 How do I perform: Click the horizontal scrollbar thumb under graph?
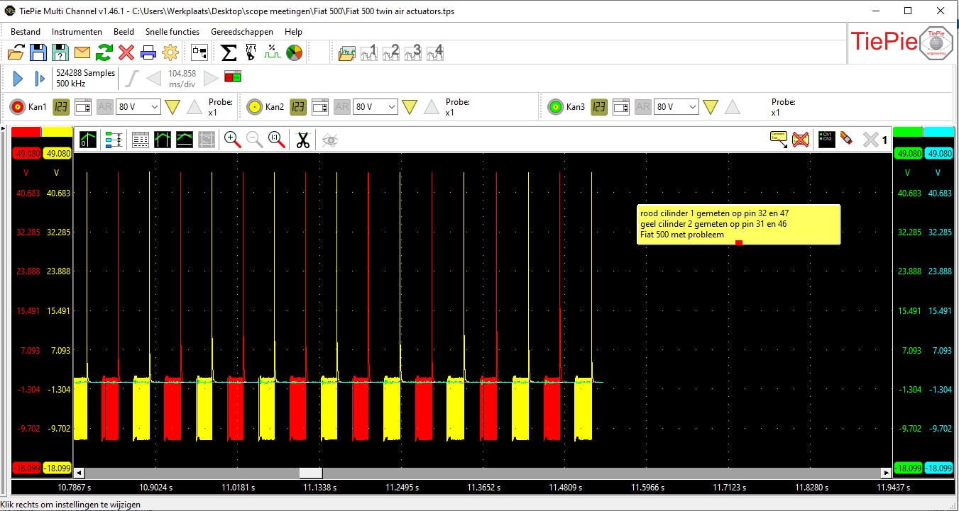(x=310, y=473)
